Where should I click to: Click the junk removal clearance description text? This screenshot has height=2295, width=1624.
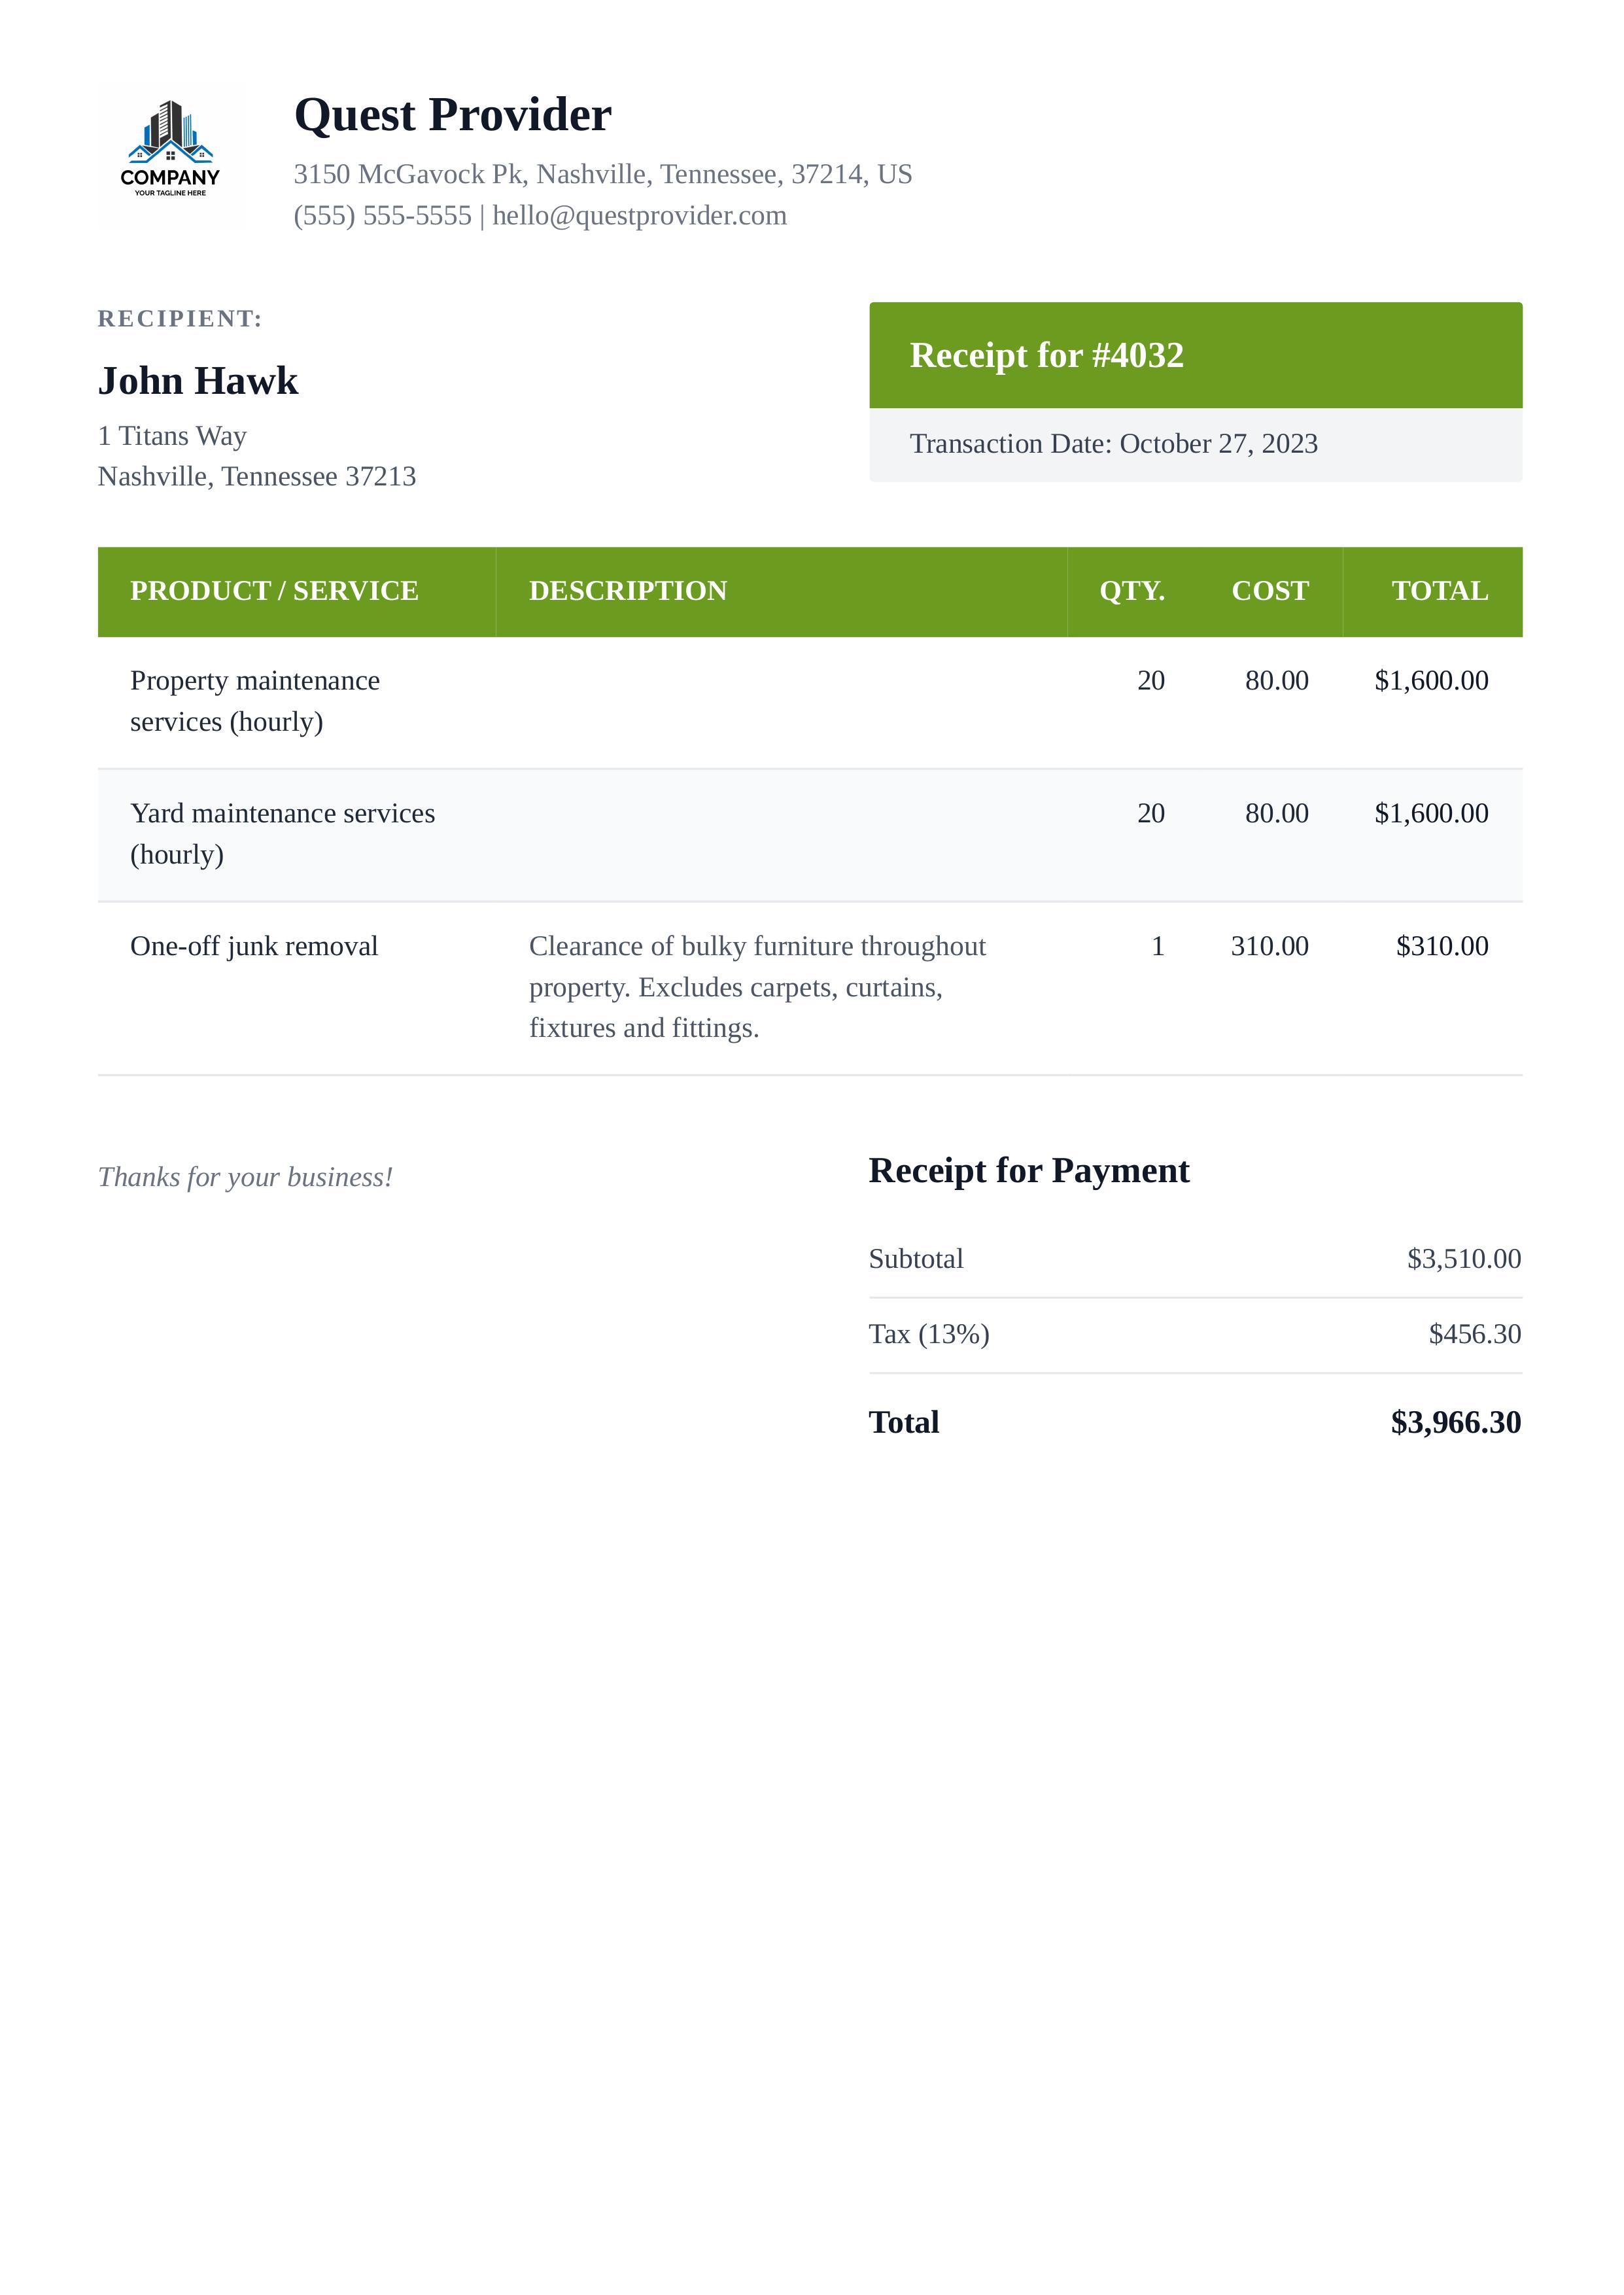pyautogui.click(x=756, y=987)
